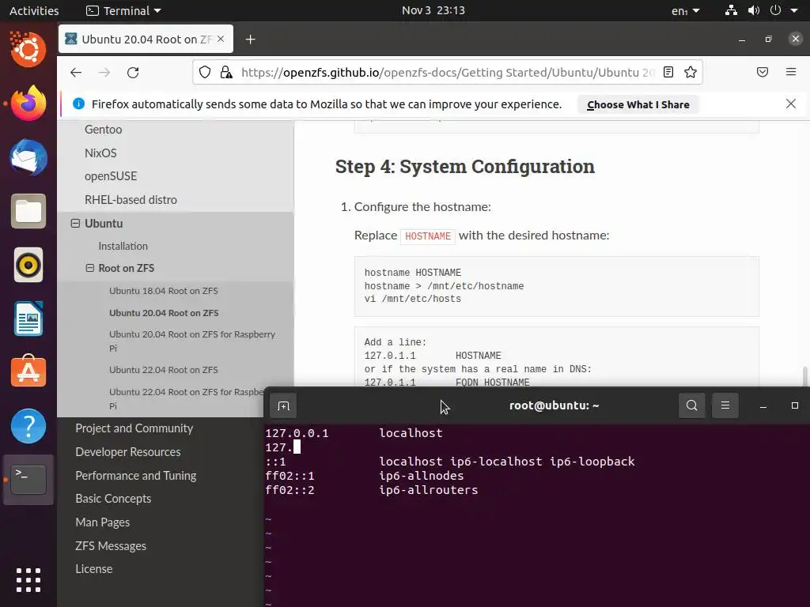Select the Ubuntu 20.04 Root on ZFS tab
The image size is (810, 607).
146,39
